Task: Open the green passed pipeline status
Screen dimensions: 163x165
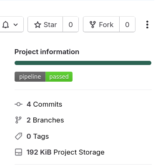Action: tap(59, 77)
